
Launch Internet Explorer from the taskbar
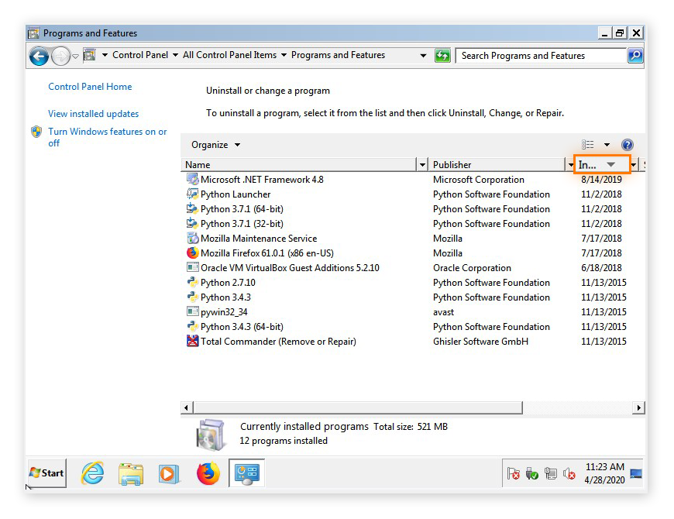pyautogui.click(x=92, y=473)
